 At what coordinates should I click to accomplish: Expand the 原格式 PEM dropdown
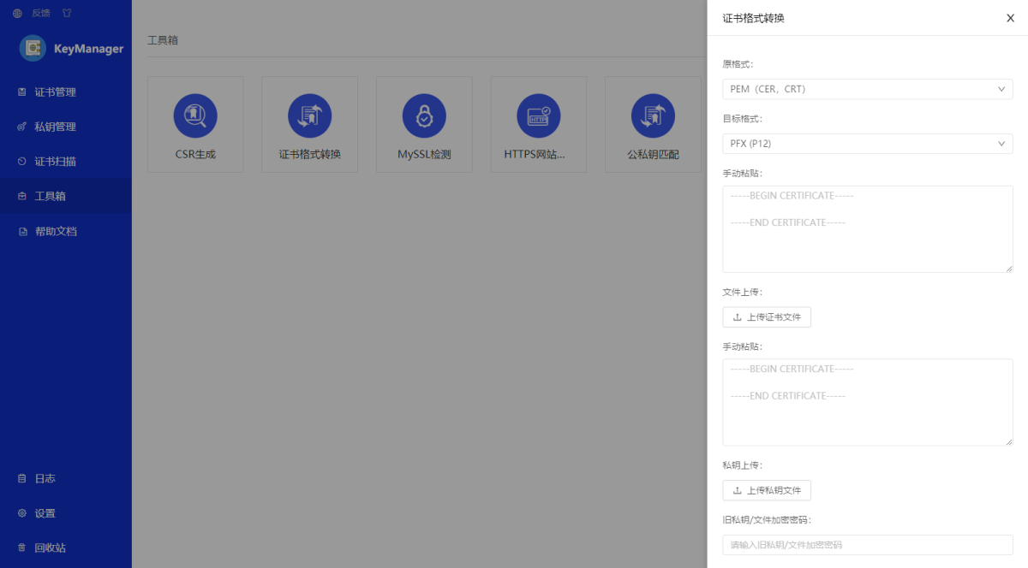click(x=867, y=89)
